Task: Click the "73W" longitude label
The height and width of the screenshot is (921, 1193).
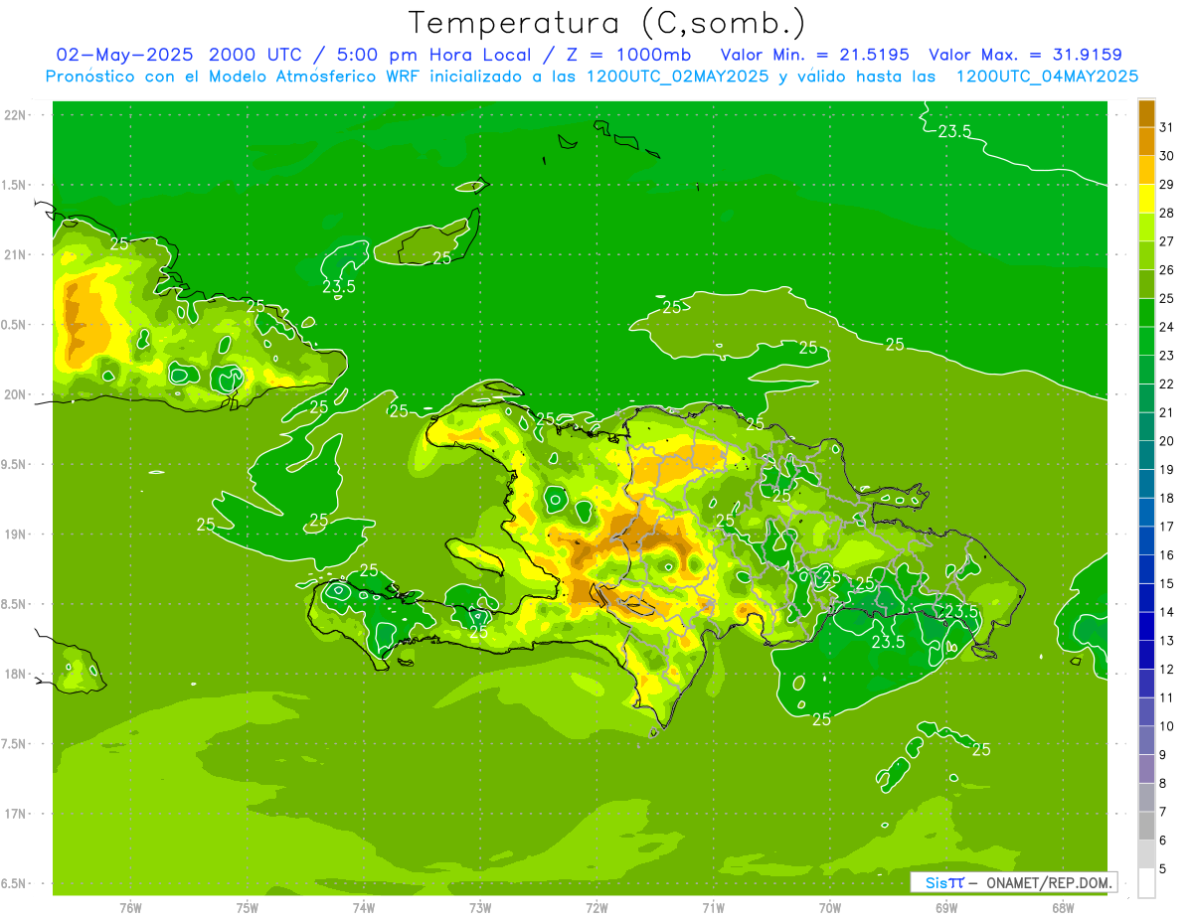Action: tap(480, 907)
